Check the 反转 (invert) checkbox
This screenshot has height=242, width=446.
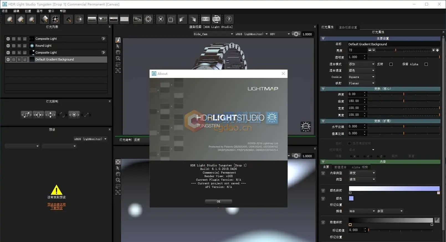click(x=391, y=64)
